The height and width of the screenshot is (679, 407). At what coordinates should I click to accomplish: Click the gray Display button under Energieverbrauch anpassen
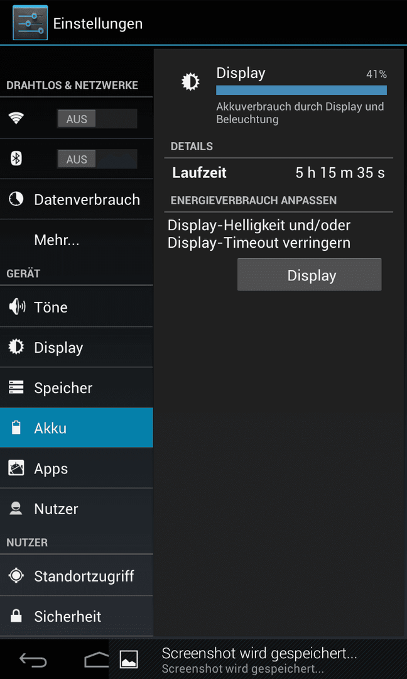[x=309, y=275]
